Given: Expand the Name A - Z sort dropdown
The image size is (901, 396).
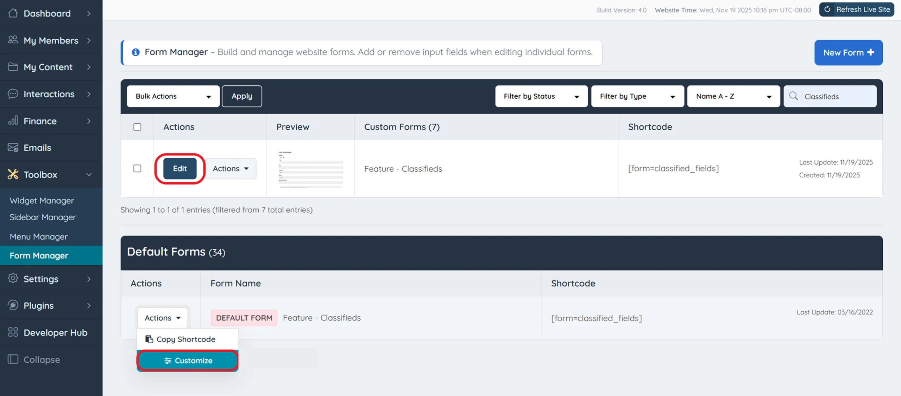Looking at the screenshot, I should coord(733,96).
